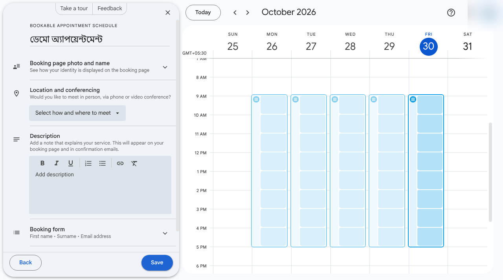Image resolution: width=503 pixels, height=280 pixels.
Task: Select Thursday 29 date header
Action: click(389, 46)
